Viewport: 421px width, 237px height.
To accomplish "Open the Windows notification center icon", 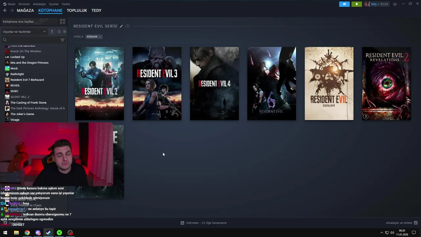I will [414, 233].
